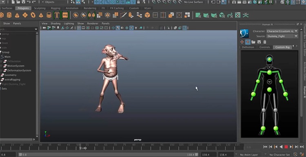Screen dimensions: 306x157
Task: Select the head effector on the rig figure
Action: 269,59
